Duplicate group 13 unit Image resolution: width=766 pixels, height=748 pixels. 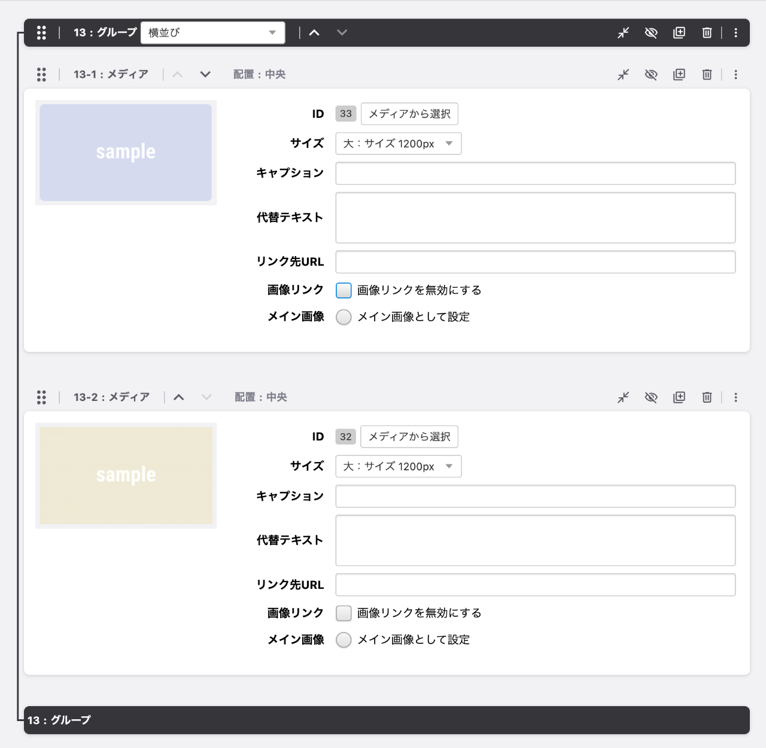pyautogui.click(x=679, y=32)
